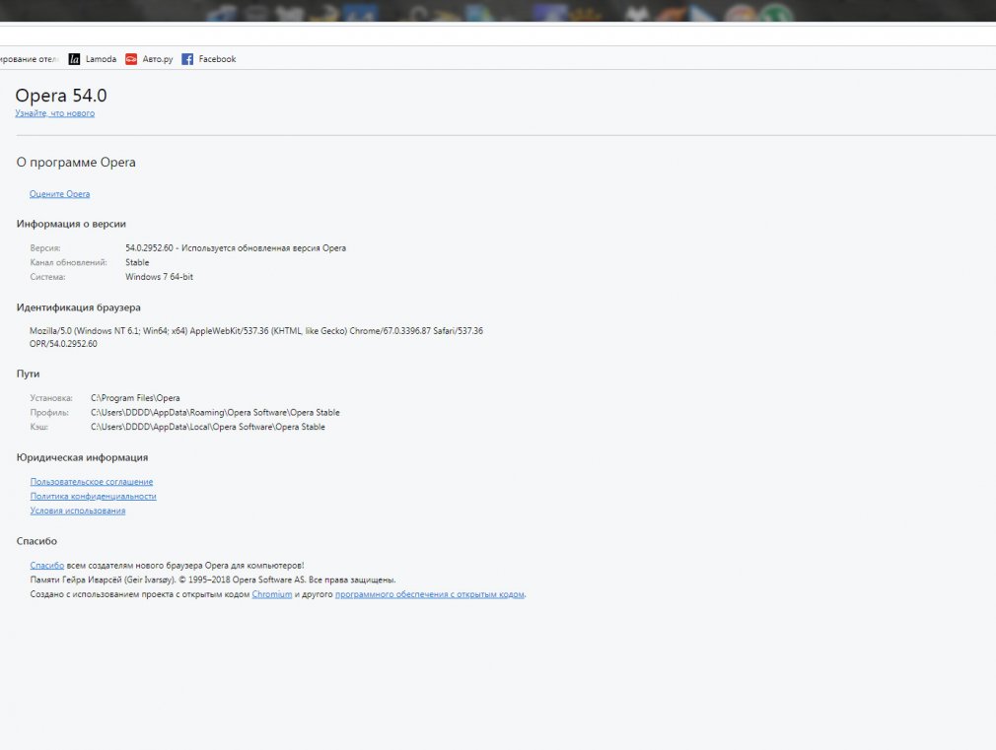The width and height of the screenshot is (996, 750).
Task: Click system value 'Windows 7 64-bit'
Action: 159,277
